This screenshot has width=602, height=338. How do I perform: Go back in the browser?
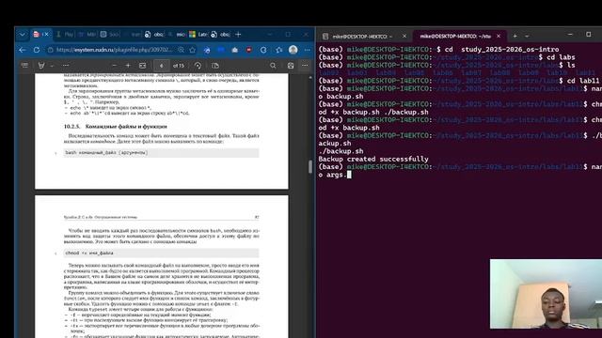[x=23, y=50]
